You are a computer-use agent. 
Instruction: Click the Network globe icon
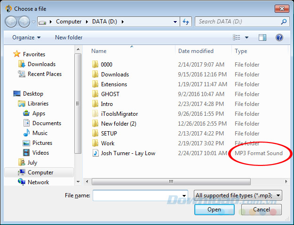(22, 182)
